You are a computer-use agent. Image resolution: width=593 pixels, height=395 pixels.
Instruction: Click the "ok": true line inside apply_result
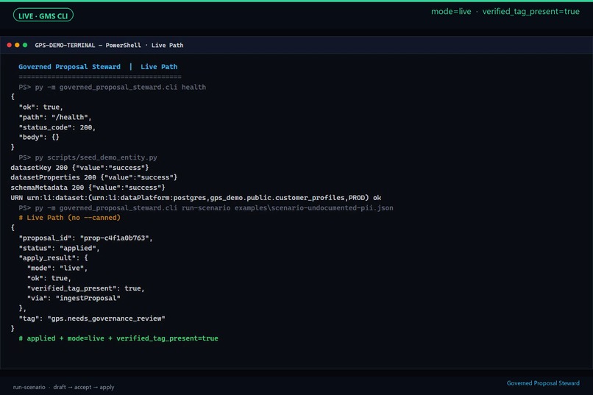point(49,278)
